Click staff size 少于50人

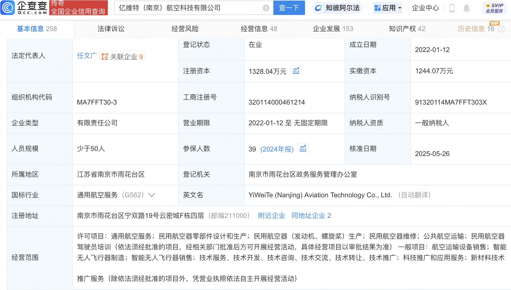[x=91, y=149]
